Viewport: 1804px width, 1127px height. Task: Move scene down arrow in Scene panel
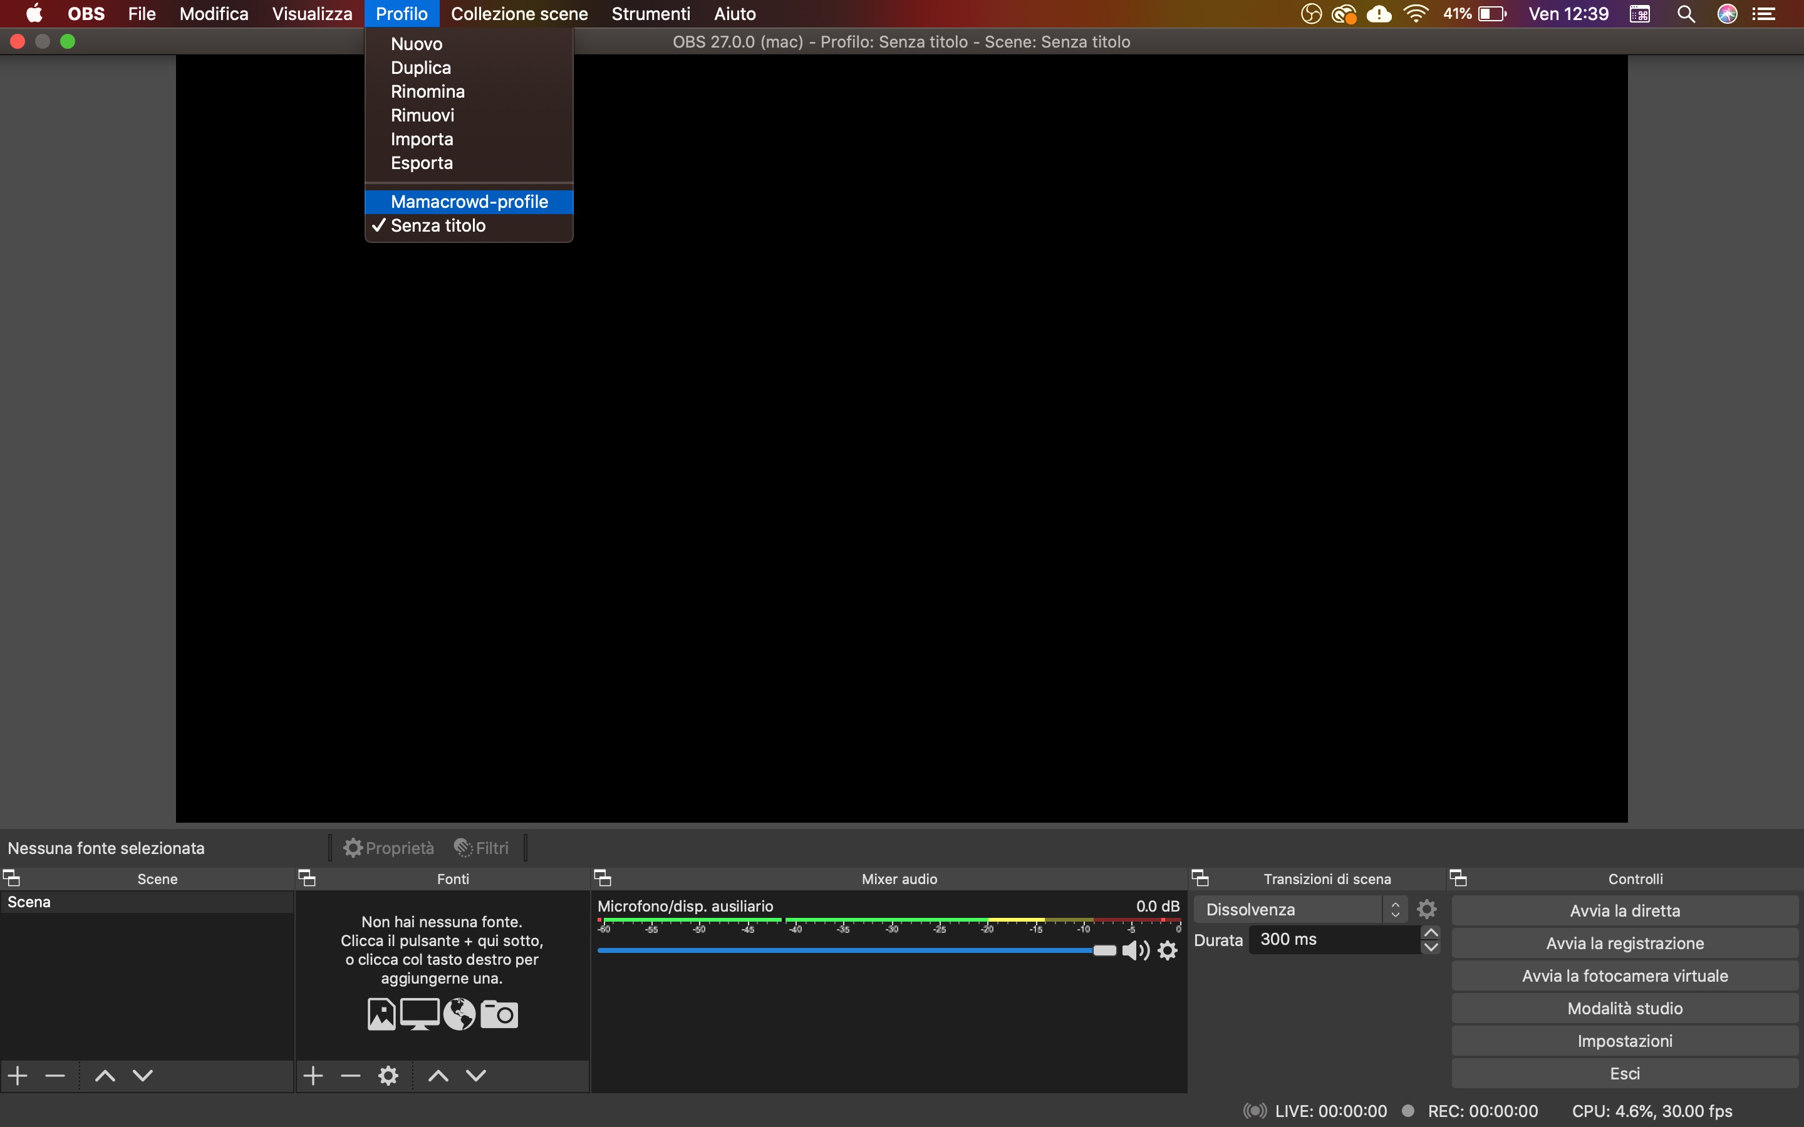(143, 1076)
